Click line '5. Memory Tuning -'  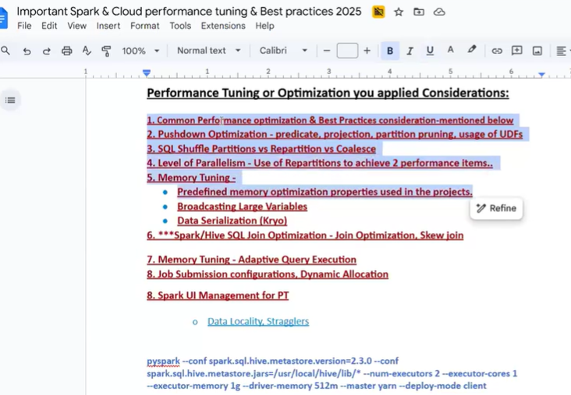point(191,178)
